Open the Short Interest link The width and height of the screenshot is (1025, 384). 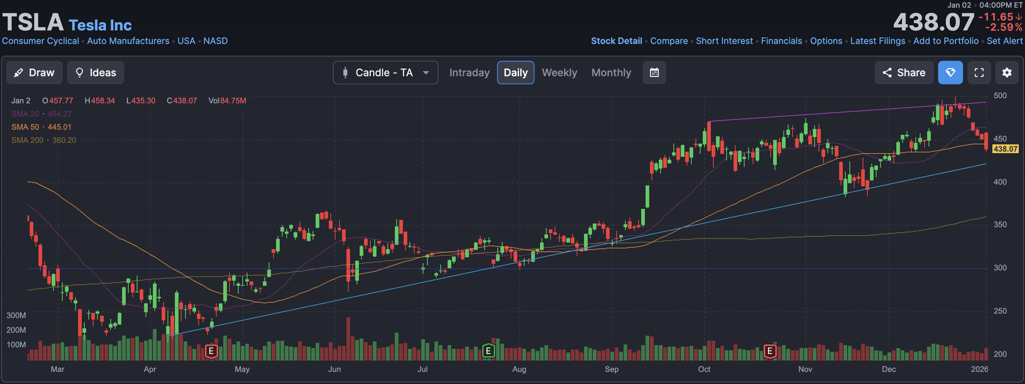click(x=724, y=41)
